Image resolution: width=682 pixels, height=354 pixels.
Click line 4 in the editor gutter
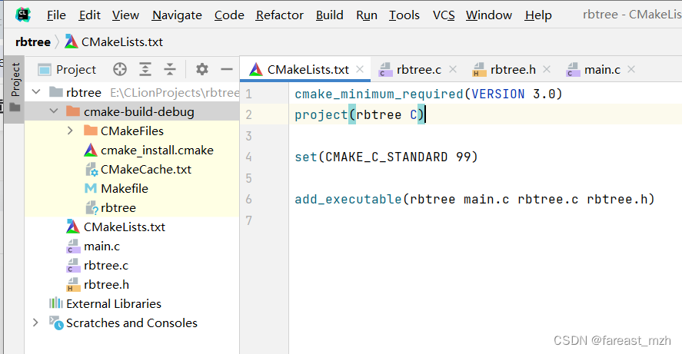click(x=248, y=157)
